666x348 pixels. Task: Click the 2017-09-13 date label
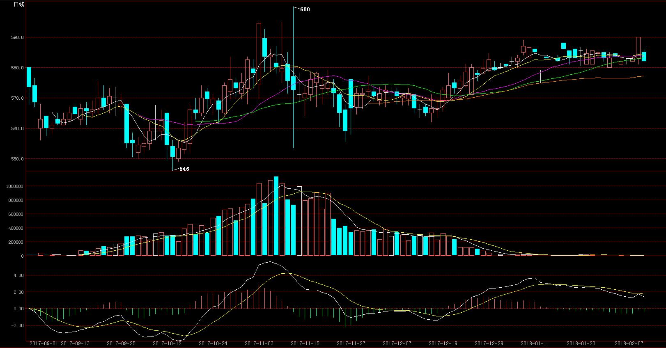point(75,343)
